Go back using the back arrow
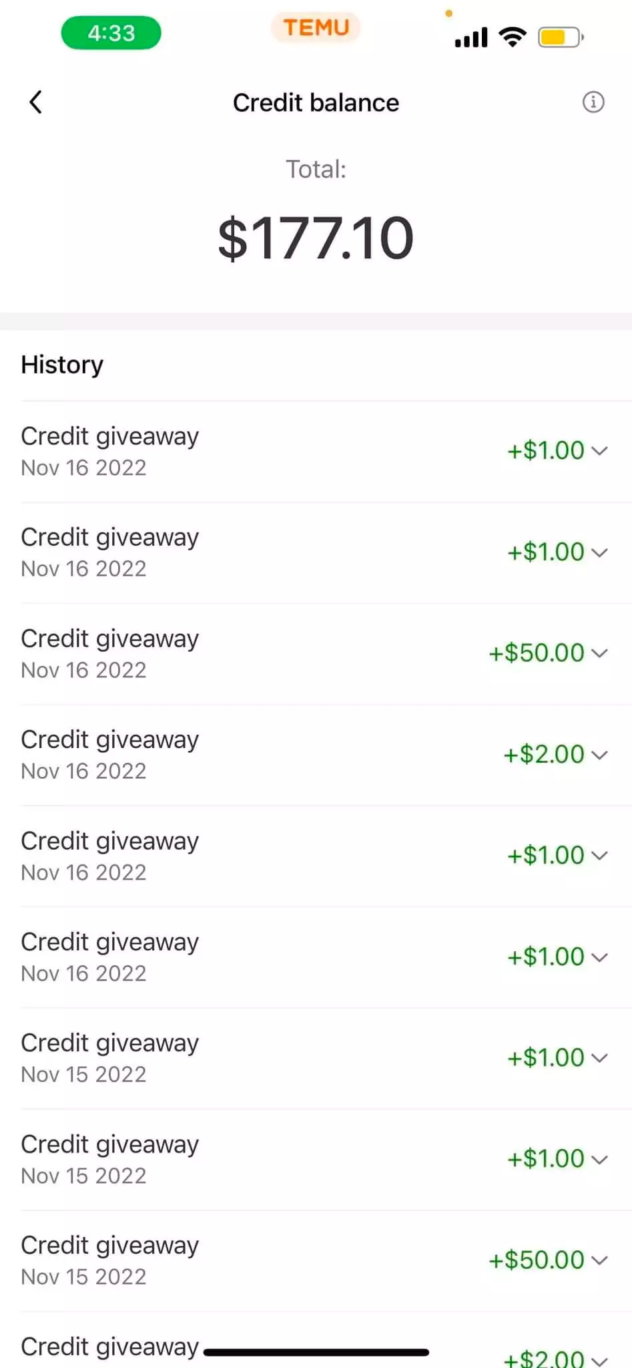The height and width of the screenshot is (1368, 632). click(x=36, y=102)
